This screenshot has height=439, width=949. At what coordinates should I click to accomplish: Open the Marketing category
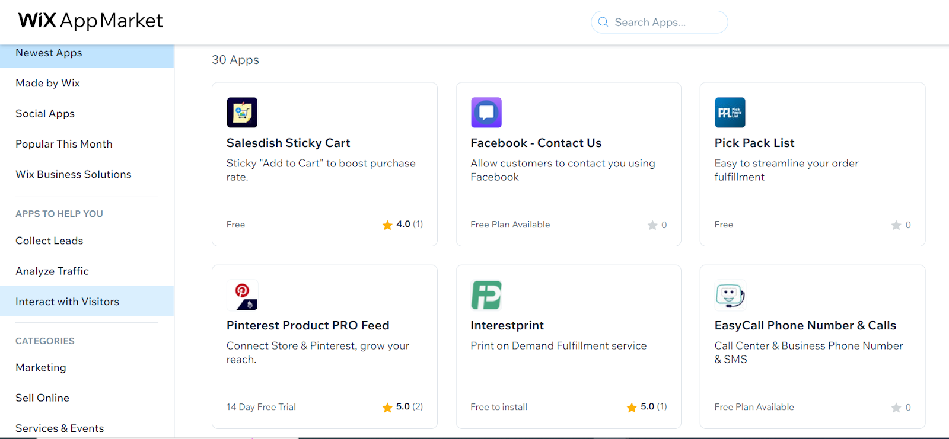pos(41,367)
